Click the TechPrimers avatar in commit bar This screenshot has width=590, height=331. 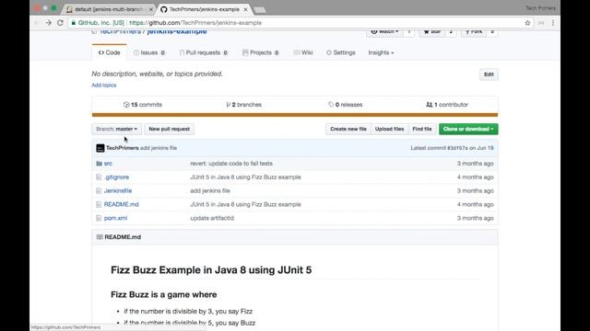[x=100, y=148]
